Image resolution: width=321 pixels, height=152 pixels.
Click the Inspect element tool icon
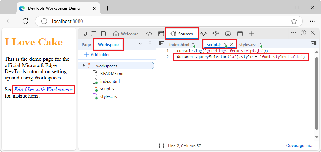coord(84,34)
